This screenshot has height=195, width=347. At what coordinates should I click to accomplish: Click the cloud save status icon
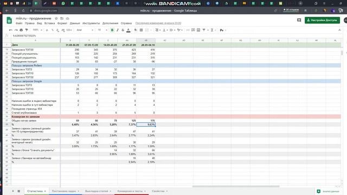pyautogui.click(x=67, y=18)
